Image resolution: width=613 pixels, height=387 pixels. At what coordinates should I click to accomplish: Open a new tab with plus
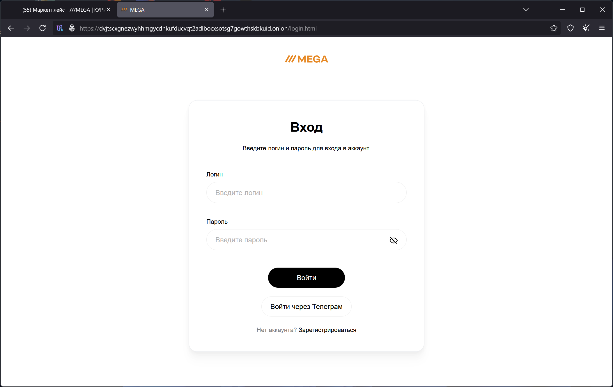coord(223,10)
